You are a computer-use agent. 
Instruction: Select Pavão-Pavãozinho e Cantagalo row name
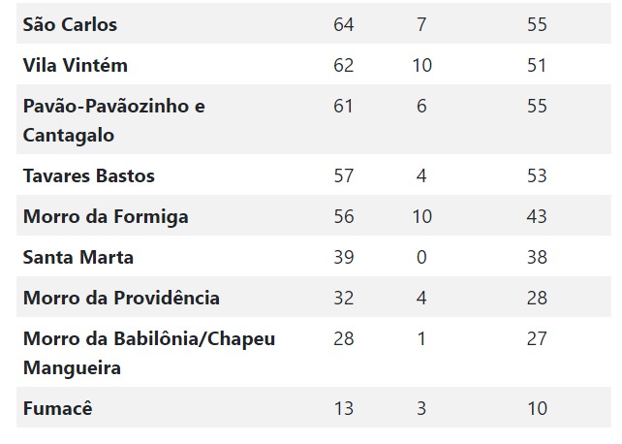pos(114,120)
